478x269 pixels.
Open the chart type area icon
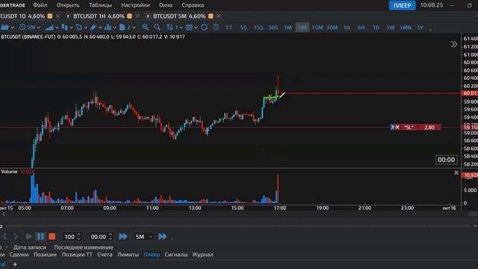[x=49, y=28]
